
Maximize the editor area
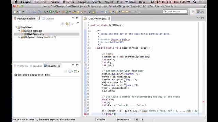202,18
